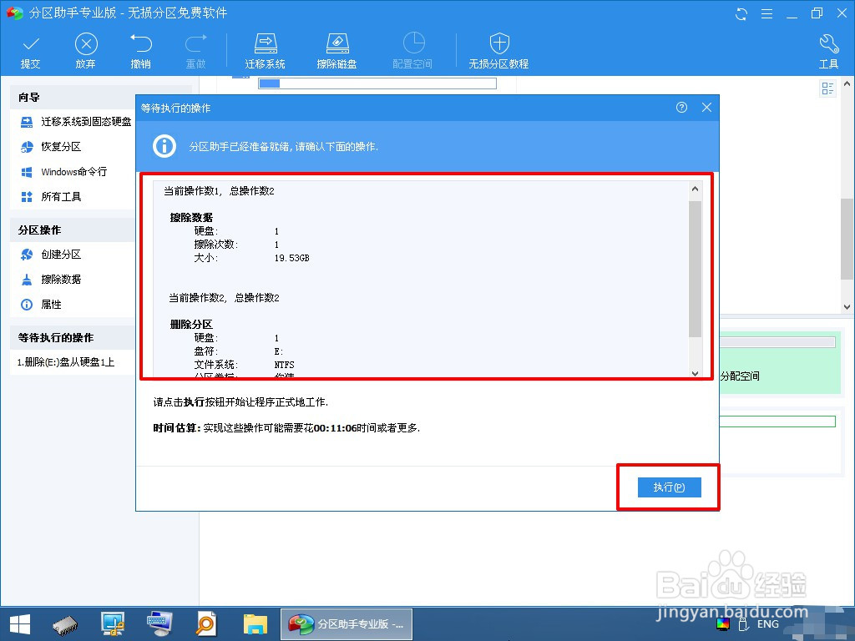Open Windows命令行 from the sidebar
The height and width of the screenshot is (641, 855).
click(x=63, y=172)
